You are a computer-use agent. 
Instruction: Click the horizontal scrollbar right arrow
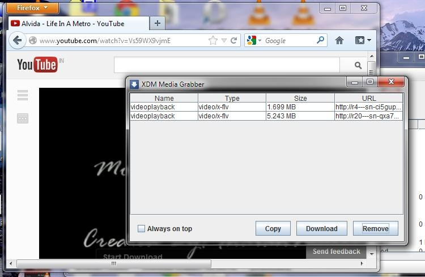coord(362,264)
